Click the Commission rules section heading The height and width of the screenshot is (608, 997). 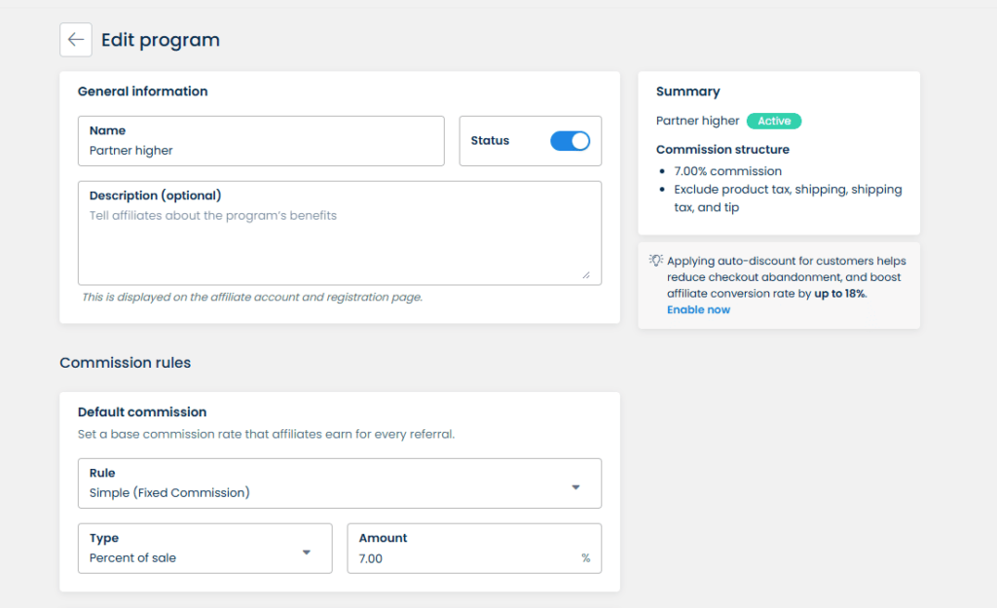pyautogui.click(x=125, y=363)
